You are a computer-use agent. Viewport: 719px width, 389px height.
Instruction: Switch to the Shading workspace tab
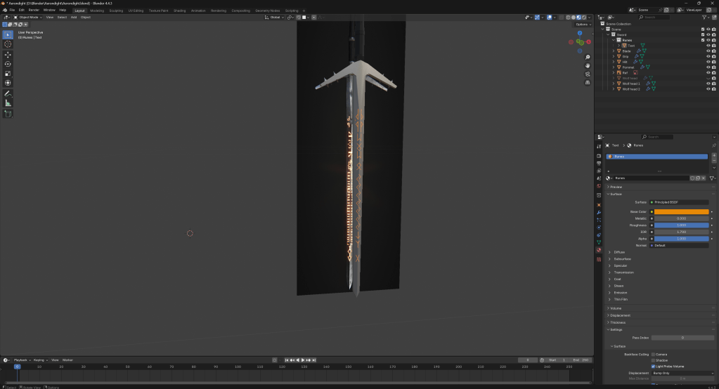click(180, 11)
